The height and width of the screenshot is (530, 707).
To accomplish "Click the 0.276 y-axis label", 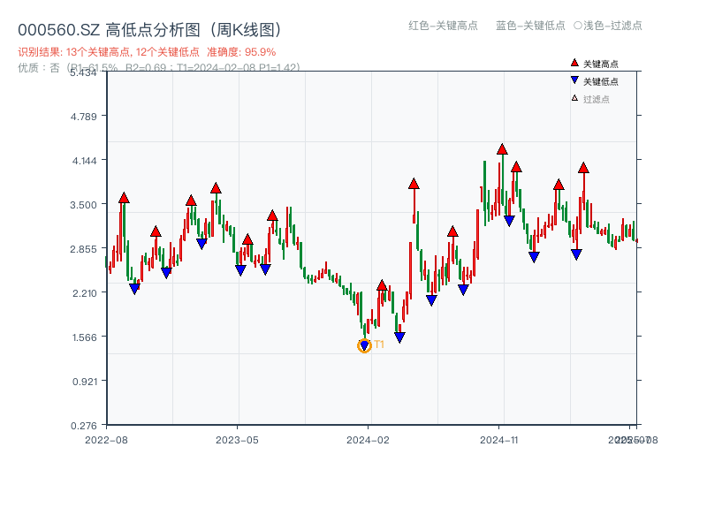I will [83, 426].
